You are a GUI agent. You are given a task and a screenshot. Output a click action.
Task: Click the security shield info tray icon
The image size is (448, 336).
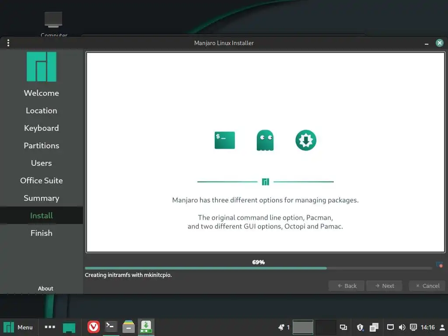point(360,327)
